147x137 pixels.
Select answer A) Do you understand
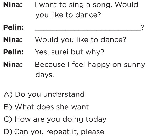click(x=44, y=94)
